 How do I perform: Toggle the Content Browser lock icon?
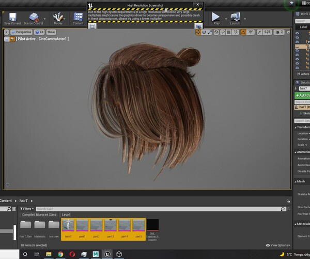pos(288,201)
